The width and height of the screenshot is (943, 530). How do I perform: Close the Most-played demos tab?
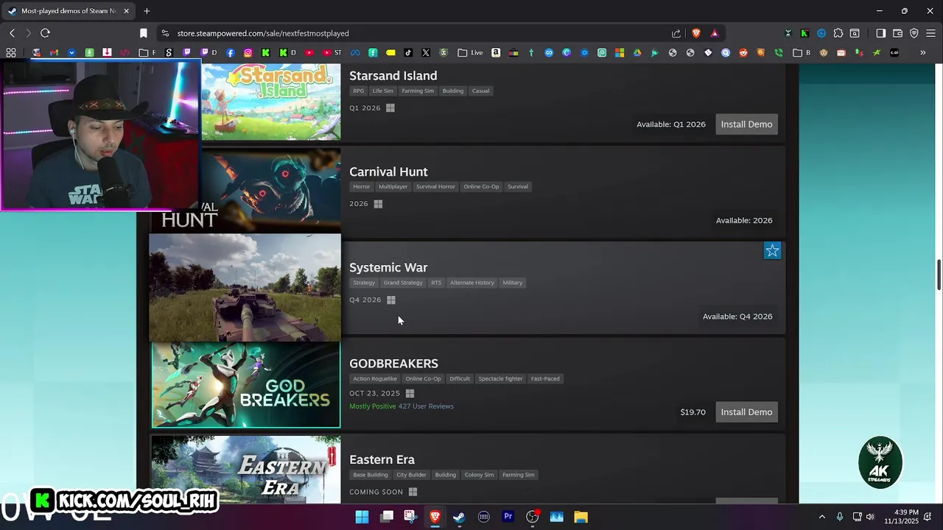(127, 11)
